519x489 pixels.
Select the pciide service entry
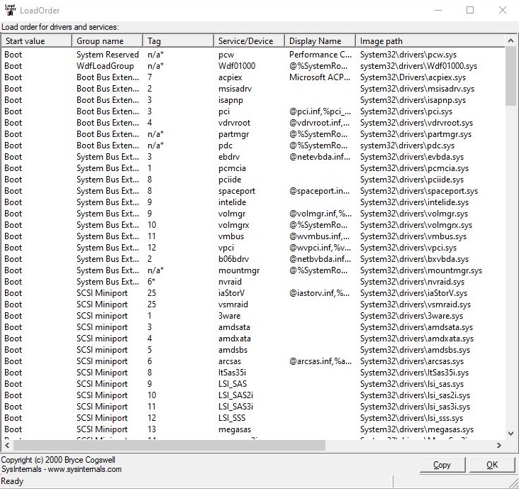click(x=230, y=180)
